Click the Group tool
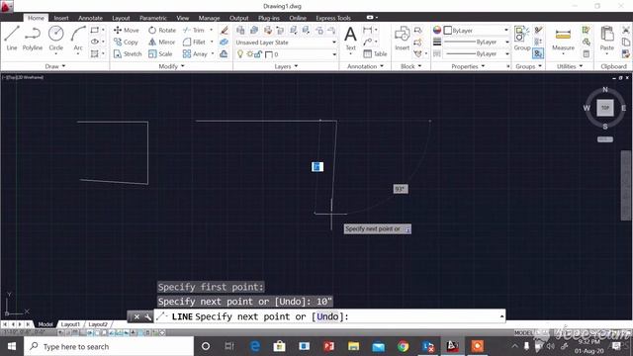 click(522, 39)
